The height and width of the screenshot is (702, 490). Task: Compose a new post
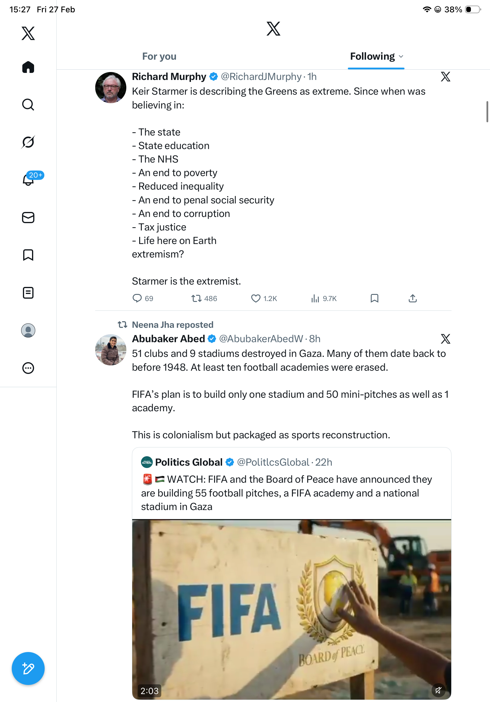point(28,669)
